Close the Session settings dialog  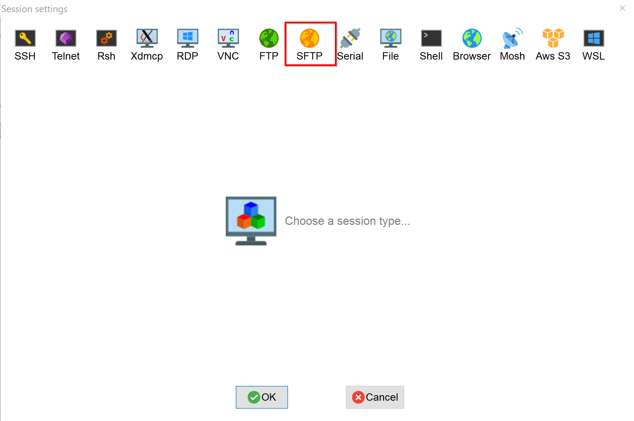[623, 8]
